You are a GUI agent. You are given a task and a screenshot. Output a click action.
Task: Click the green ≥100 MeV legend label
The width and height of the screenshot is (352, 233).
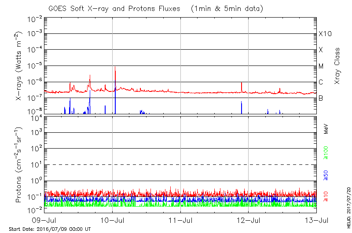pyautogui.click(x=326, y=153)
